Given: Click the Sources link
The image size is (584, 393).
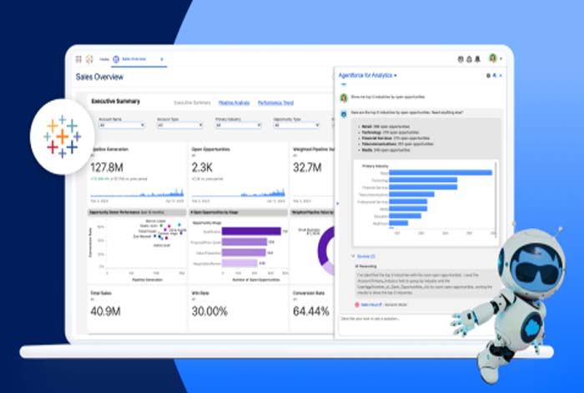Looking at the screenshot, I should coord(365,256).
